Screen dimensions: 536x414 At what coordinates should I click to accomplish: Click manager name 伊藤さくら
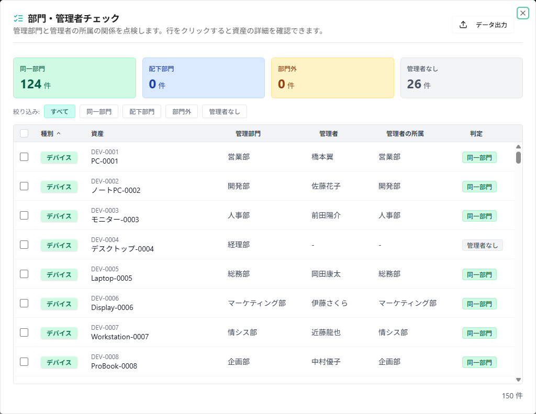tap(330, 303)
